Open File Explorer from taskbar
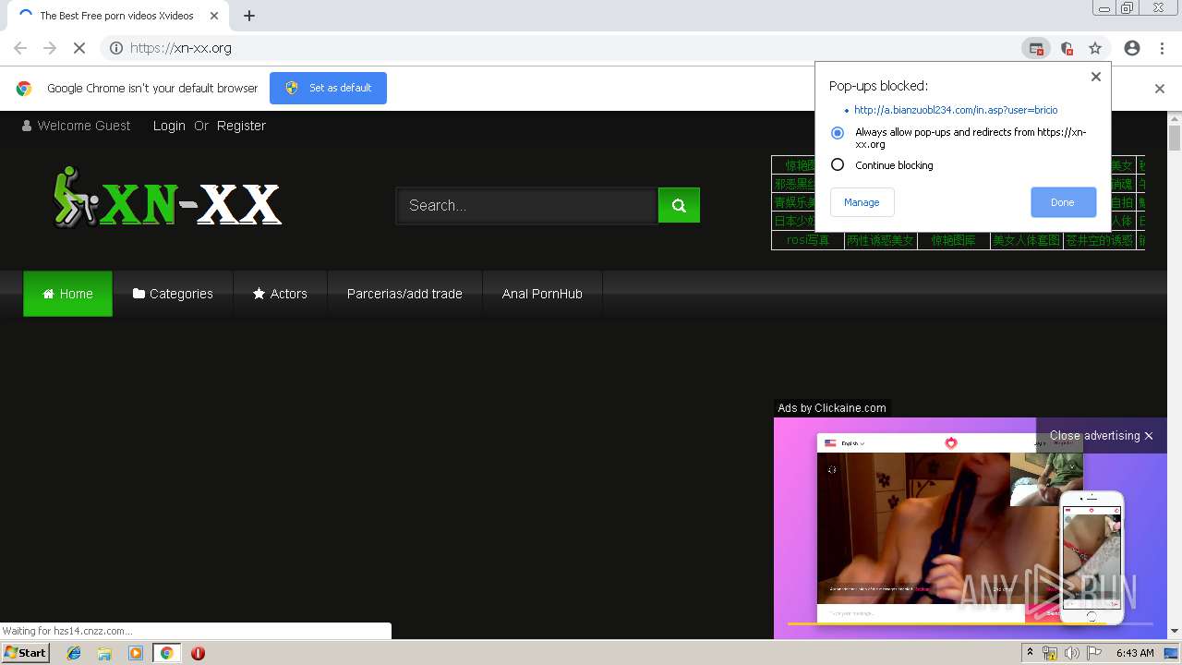 pyautogui.click(x=104, y=653)
